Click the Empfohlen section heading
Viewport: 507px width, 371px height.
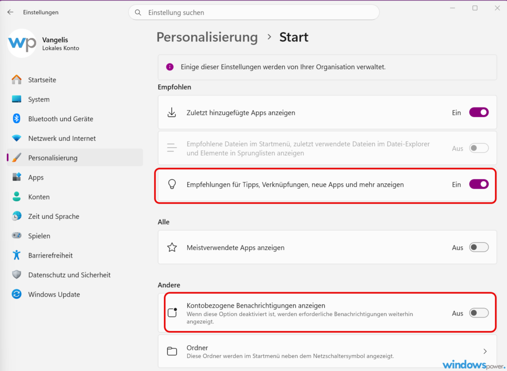tap(174, 87)
